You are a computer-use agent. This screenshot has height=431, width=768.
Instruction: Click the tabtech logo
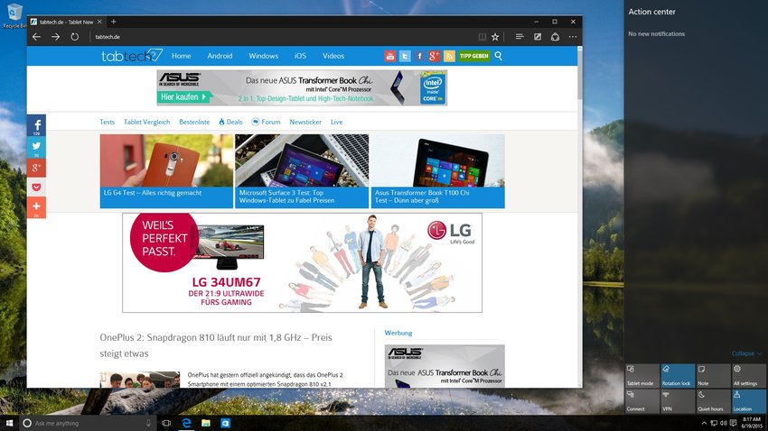pos(132,55)
